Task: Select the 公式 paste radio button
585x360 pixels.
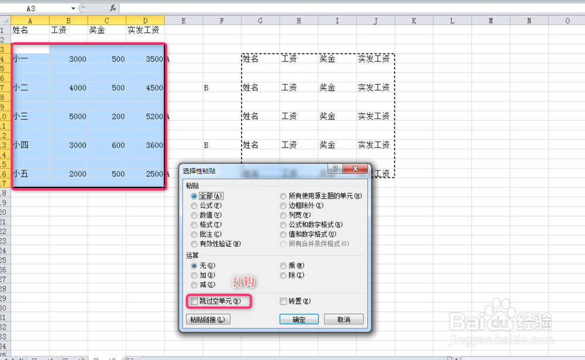Action: pos(194,205)
